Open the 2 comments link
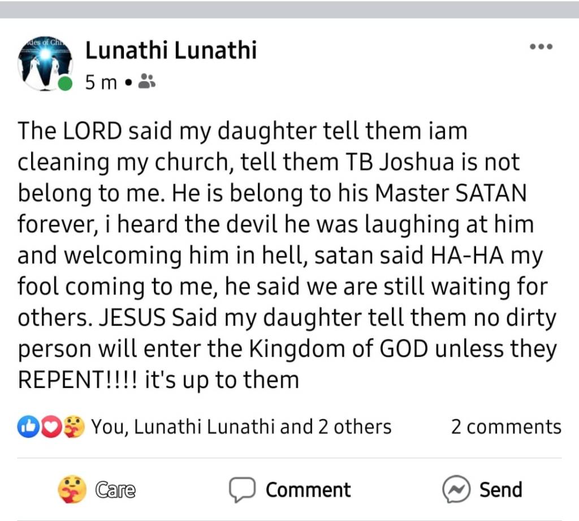The width and height of the screenshot is (579, 521). [x=505, y=426]
